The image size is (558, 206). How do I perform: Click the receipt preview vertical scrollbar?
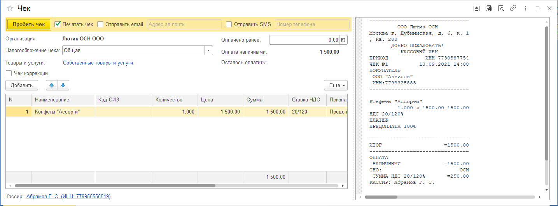click(x=546, y=93)
